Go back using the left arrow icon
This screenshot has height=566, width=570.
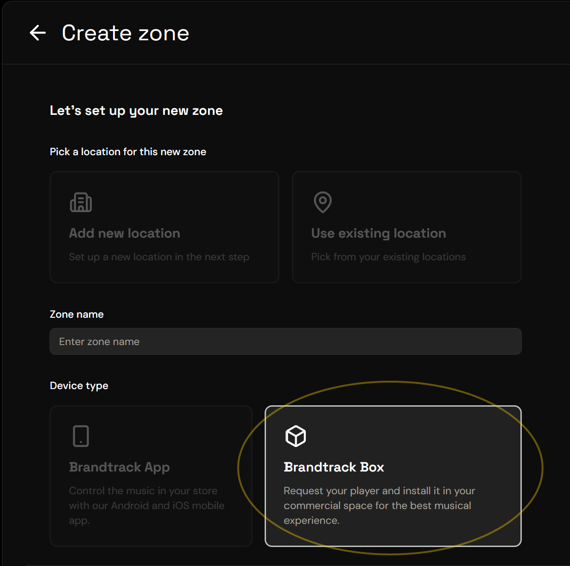point(38,33)
